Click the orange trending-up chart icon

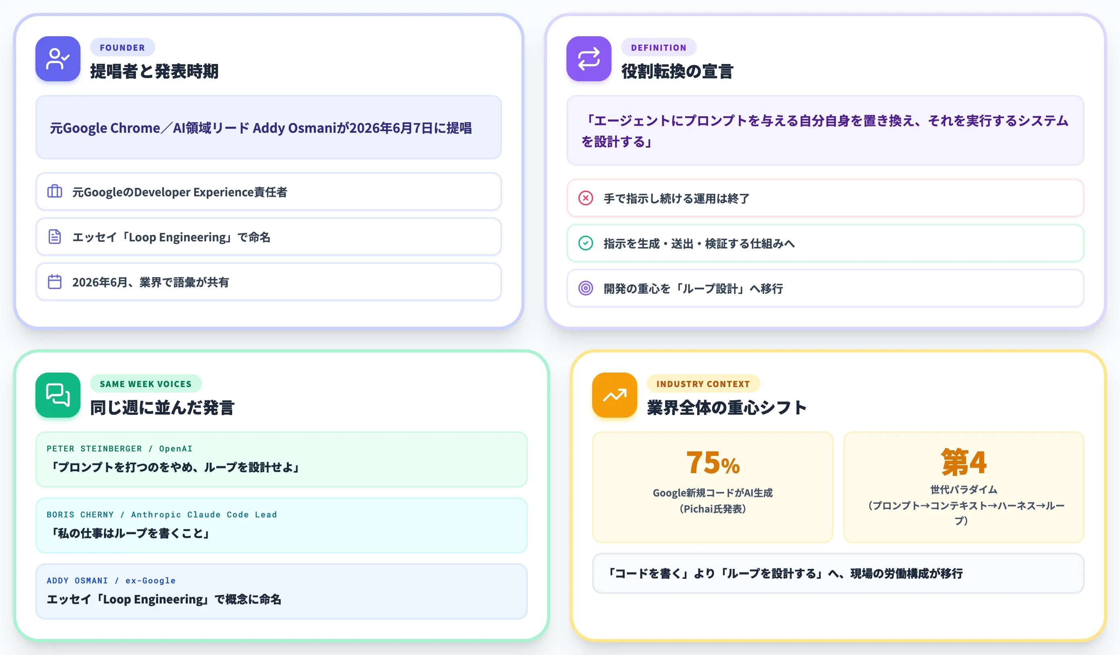tap(614, 395)
